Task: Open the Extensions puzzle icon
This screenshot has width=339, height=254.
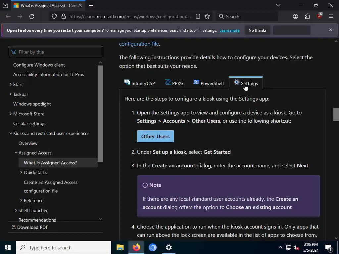Action: coord(307,17)
